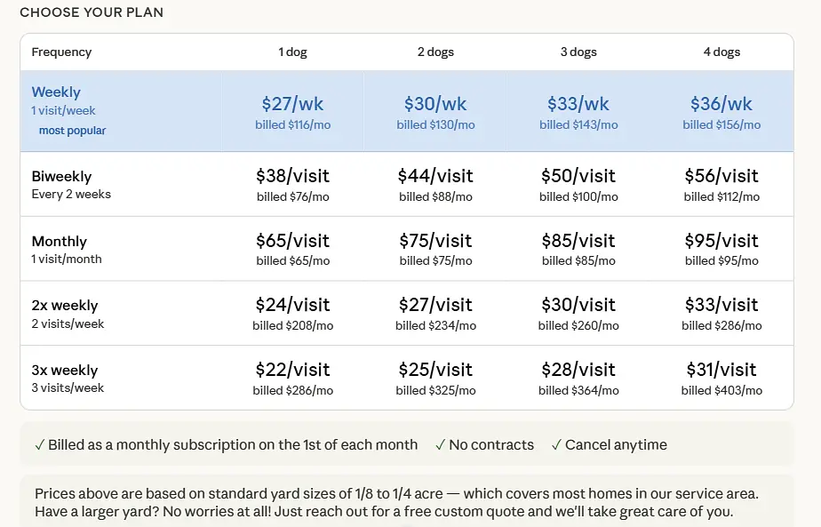Click the 'most popular' badge text
This screenshot has width=821, height=527.
click(x=72, y=131)
